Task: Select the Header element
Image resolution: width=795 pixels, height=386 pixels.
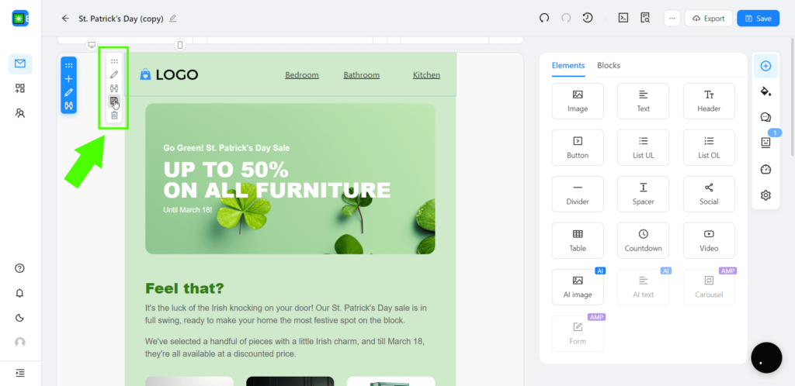Action: pyautogui.click(x=709, y=102)
